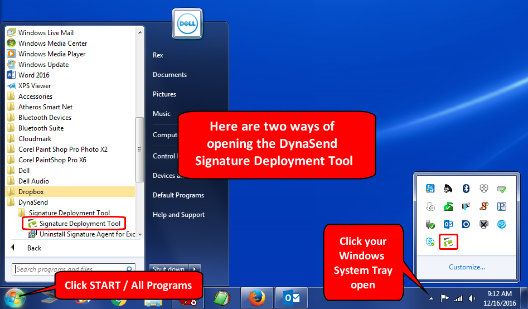This screenshot has width=528, height=309.
Task: Click the Shut down button
Action: coord(169,268)
